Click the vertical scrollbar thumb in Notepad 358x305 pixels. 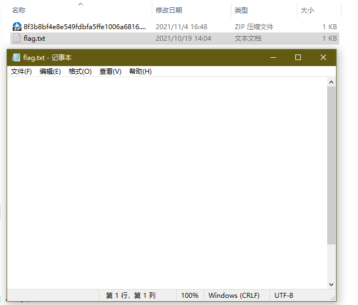331,165
